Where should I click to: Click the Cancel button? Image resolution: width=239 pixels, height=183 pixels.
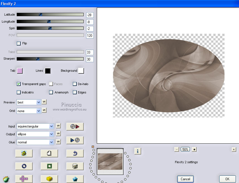click(185, 179)
